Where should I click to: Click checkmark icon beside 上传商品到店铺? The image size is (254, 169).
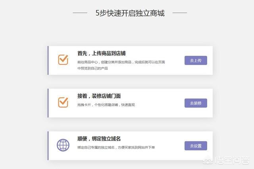click(63, 59)
